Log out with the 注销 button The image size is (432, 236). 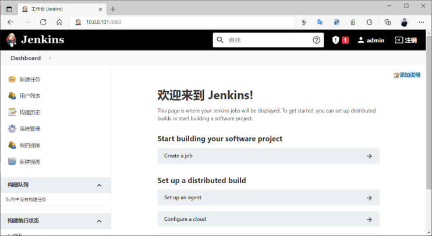406,40
